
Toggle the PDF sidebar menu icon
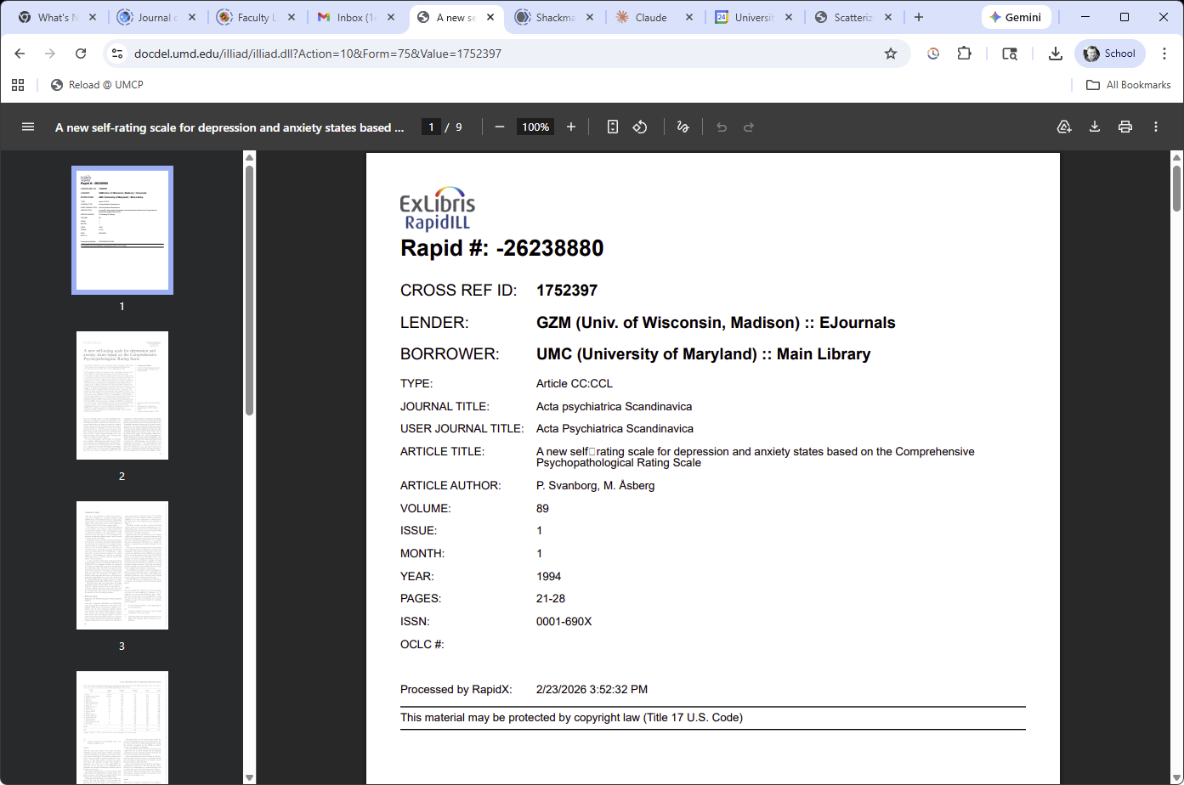pyautogui.click(x=28, y=127)
